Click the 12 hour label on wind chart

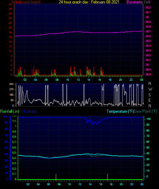click(x=78, y=80)
